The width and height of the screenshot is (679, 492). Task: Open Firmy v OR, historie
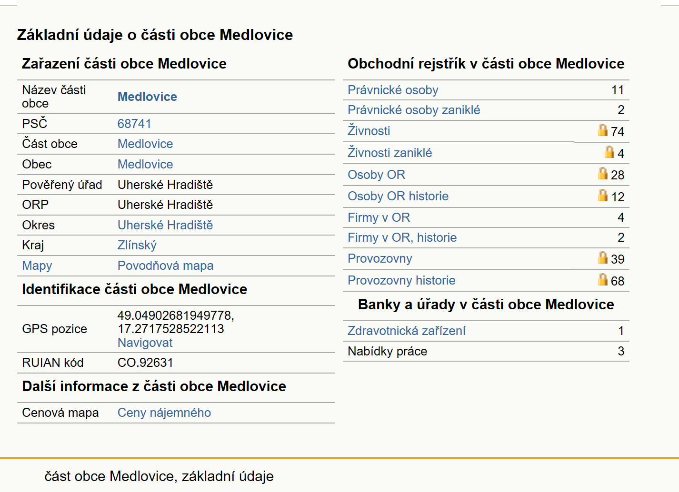click(x=402, y=237)
